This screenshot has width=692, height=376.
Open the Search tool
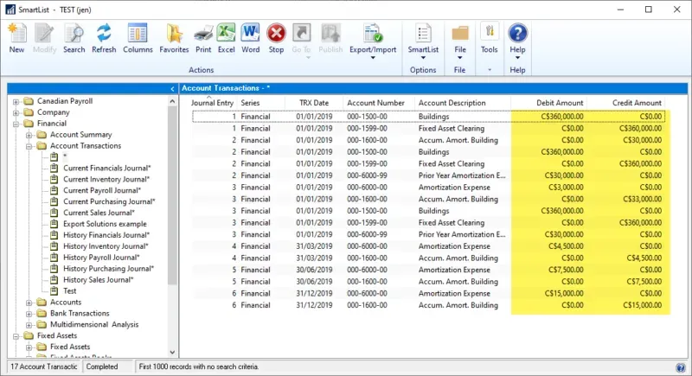point(74,38)
